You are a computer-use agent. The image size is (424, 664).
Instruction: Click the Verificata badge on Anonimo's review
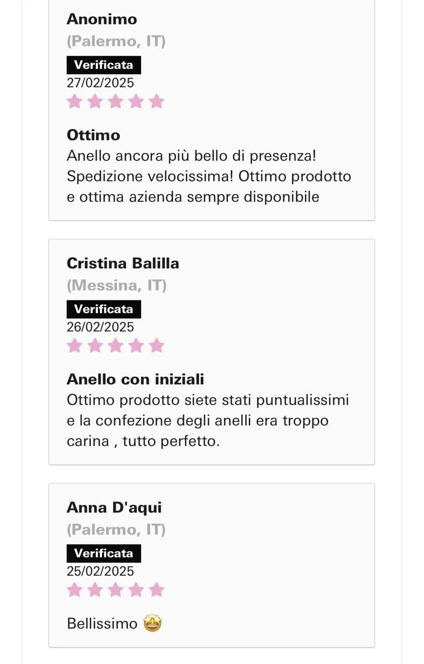pyautogui.click(x=104, y=65)
